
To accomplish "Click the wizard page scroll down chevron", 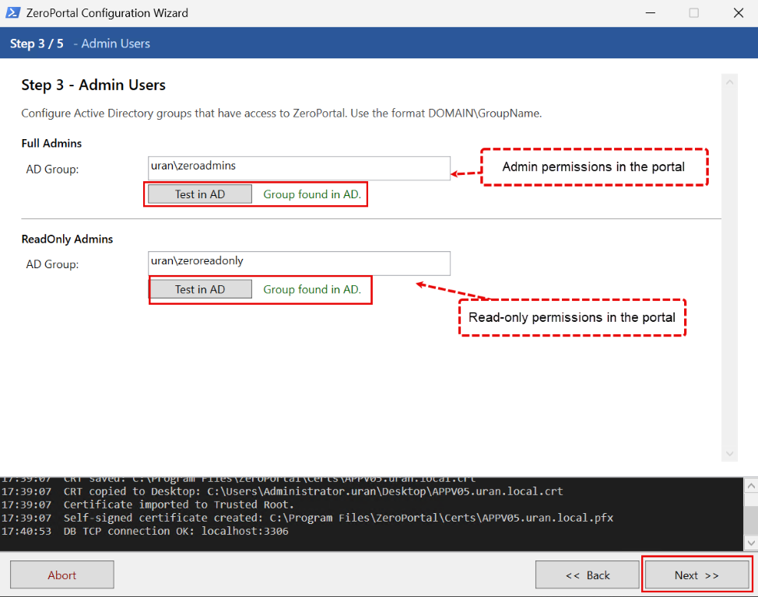I will (729, 453).
